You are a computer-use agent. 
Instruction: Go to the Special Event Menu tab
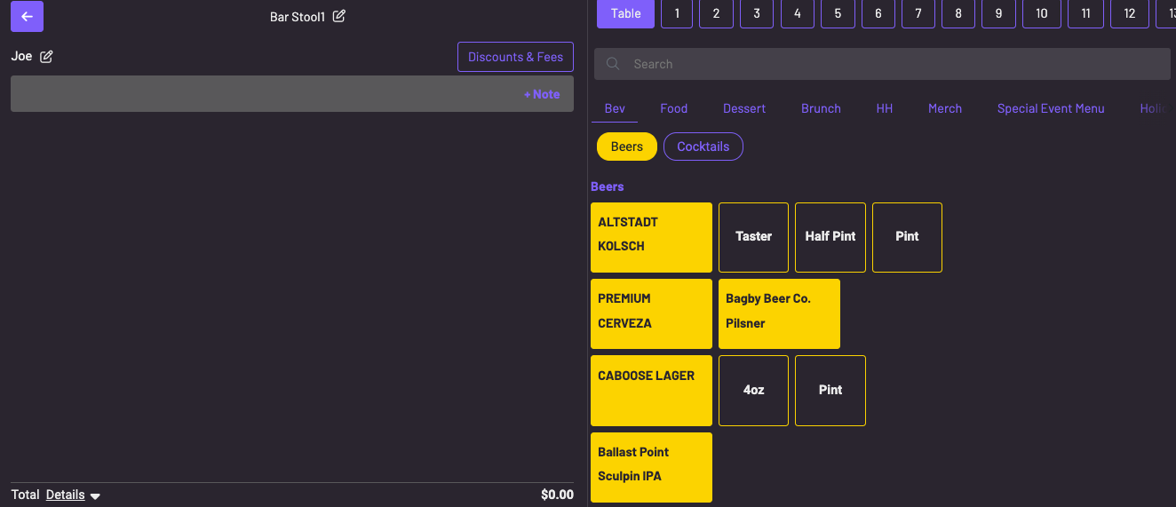(1050, 108)
